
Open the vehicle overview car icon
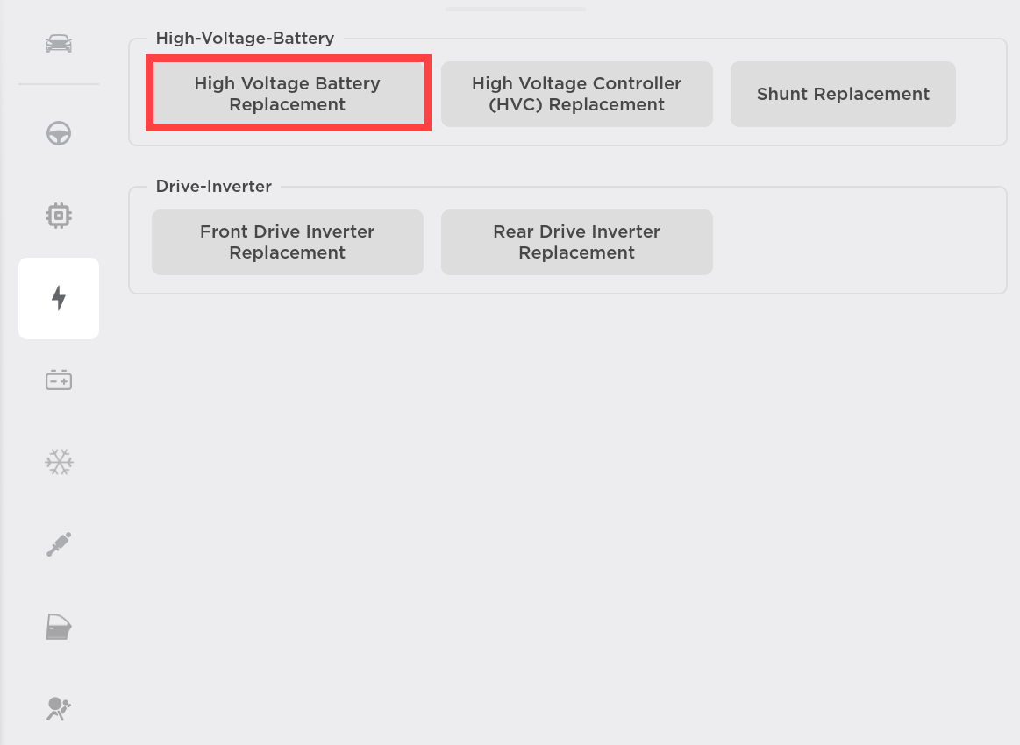pos(59,43)
